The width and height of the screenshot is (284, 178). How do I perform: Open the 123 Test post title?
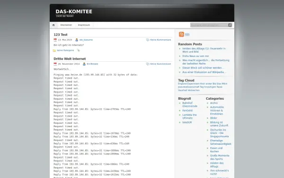click(61, 35)
